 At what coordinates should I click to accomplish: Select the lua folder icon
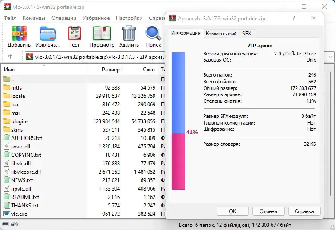click(x=7, y=104)
